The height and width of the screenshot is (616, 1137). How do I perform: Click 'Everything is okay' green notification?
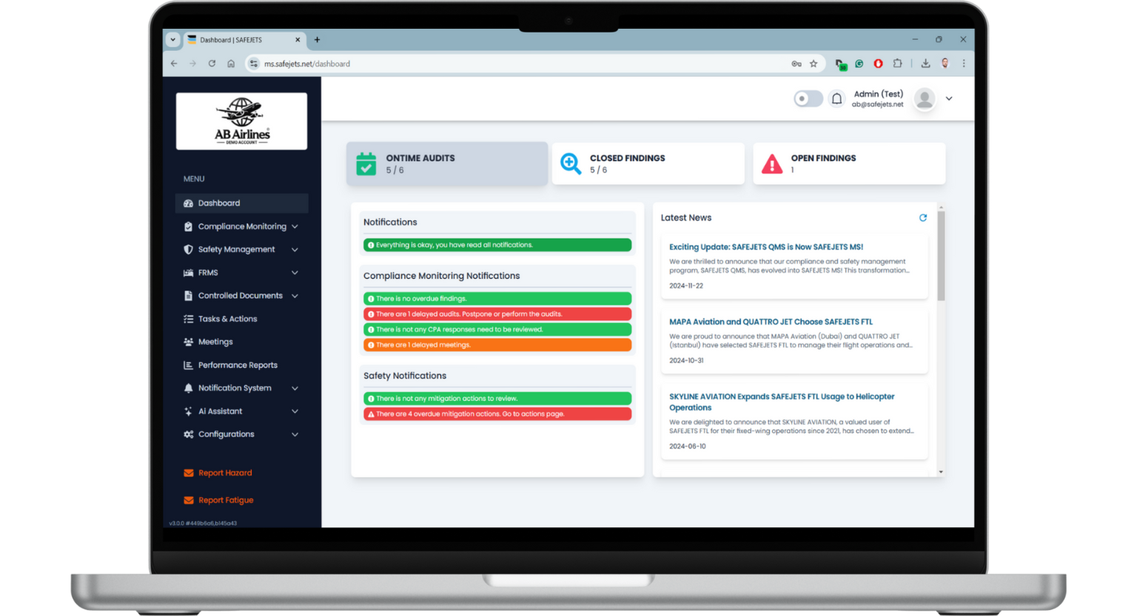tap(497, 245)
